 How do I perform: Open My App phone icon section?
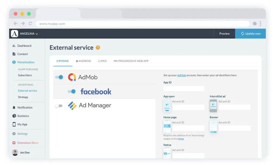tap(22, 124)
